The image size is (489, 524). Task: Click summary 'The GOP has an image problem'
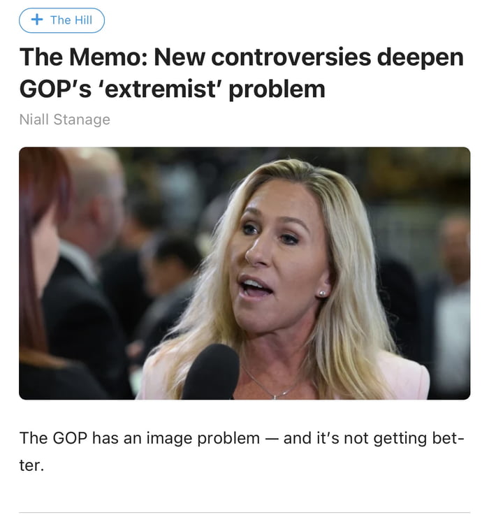click(x=140, y=438)
